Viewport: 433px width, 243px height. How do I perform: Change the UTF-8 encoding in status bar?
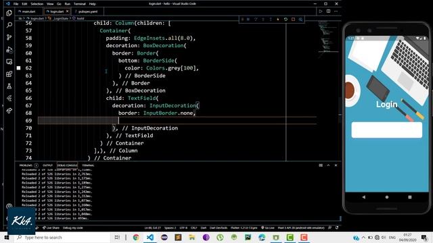point(183,228)
